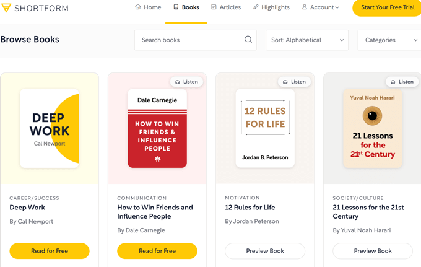Click Preview Book for 12 Rules
This screenshot has height=267, width=421.
265,251
